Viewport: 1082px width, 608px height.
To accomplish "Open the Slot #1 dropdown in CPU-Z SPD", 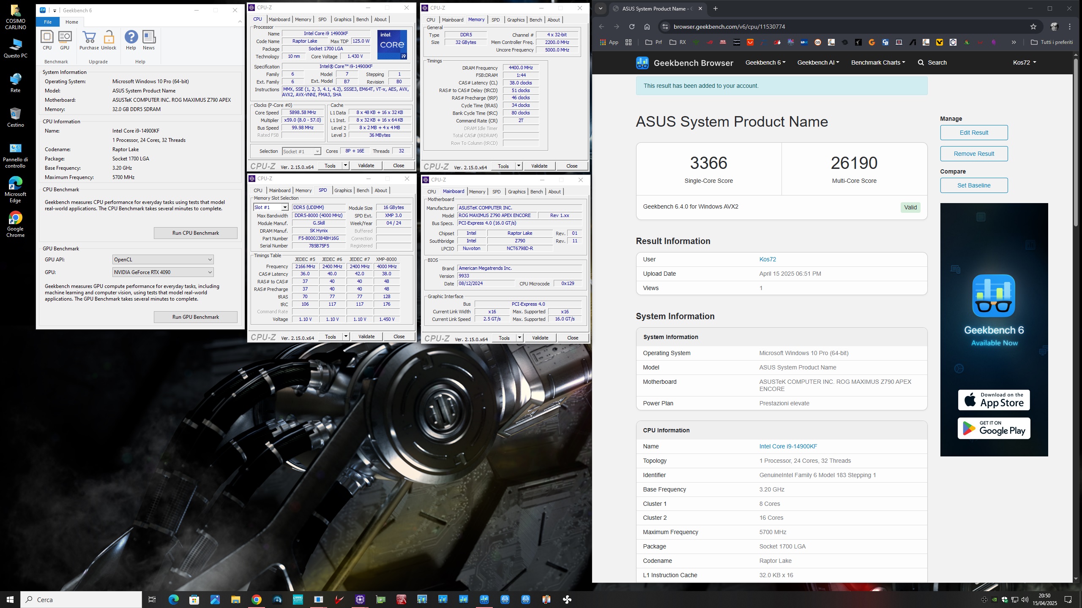I will 270,207.
